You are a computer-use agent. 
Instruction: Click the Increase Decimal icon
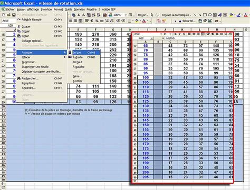click(x=107, y=21)
